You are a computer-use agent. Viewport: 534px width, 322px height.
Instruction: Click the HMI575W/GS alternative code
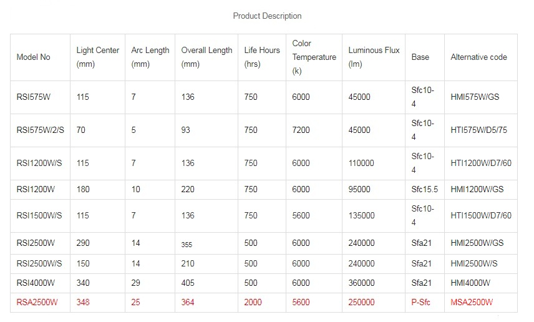[x=475, y=97]
